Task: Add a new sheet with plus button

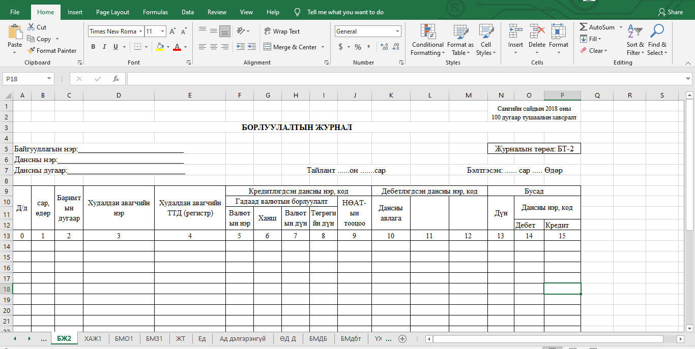Action: point(402,339)
